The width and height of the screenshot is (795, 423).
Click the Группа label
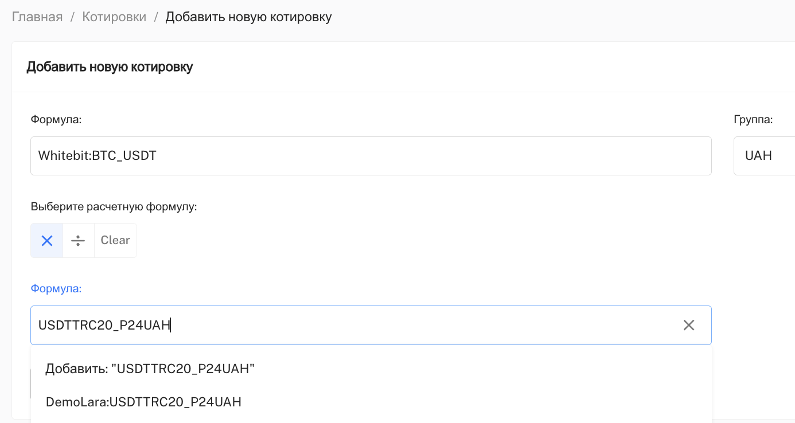[753, 119]
